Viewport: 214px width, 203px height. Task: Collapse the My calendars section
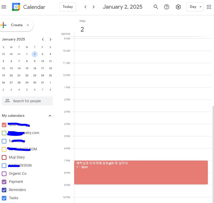pyautogui.click(x=50, y=116)
